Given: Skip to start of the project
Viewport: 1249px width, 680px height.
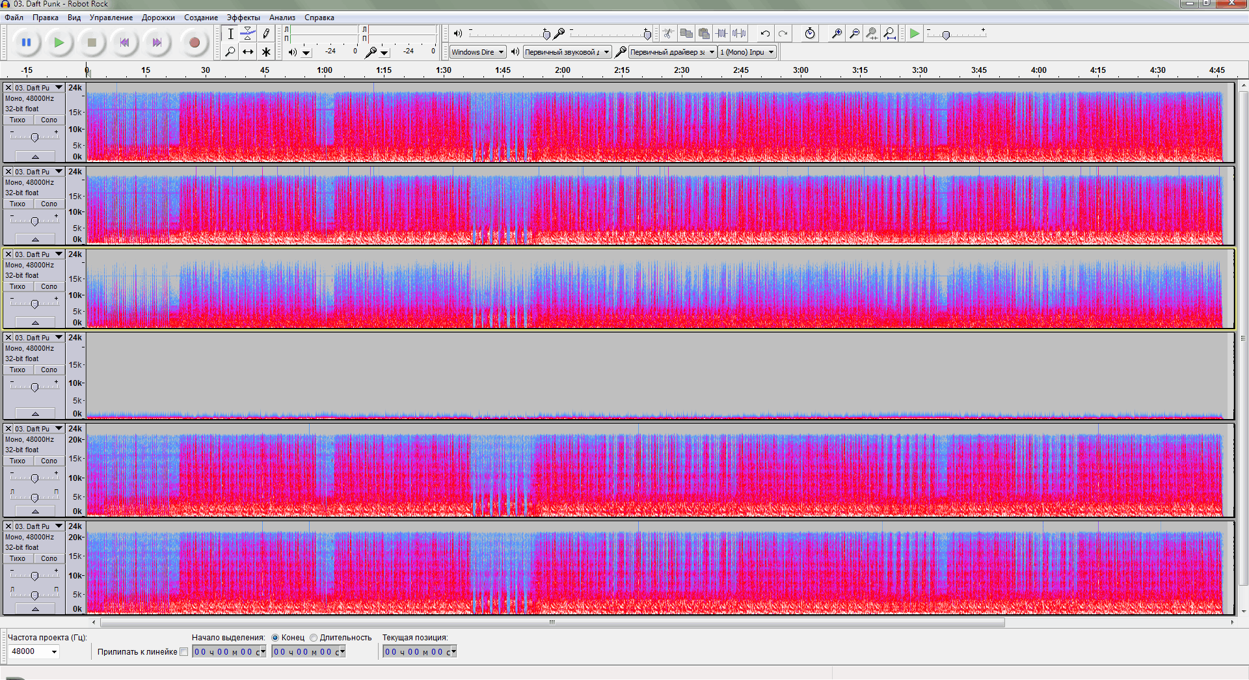Looking at the screenshot, I should tap(124, 43).
